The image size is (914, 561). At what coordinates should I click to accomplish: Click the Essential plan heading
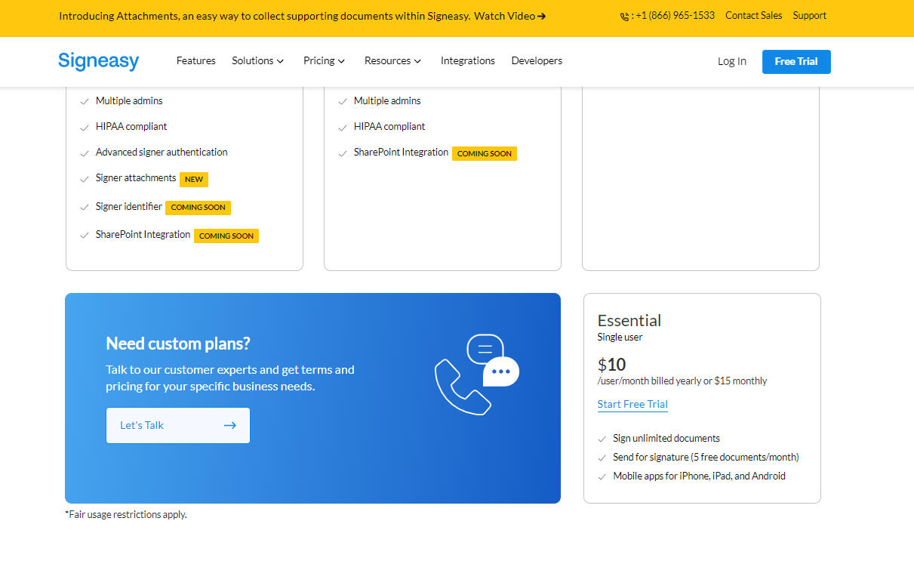[629, 320]
